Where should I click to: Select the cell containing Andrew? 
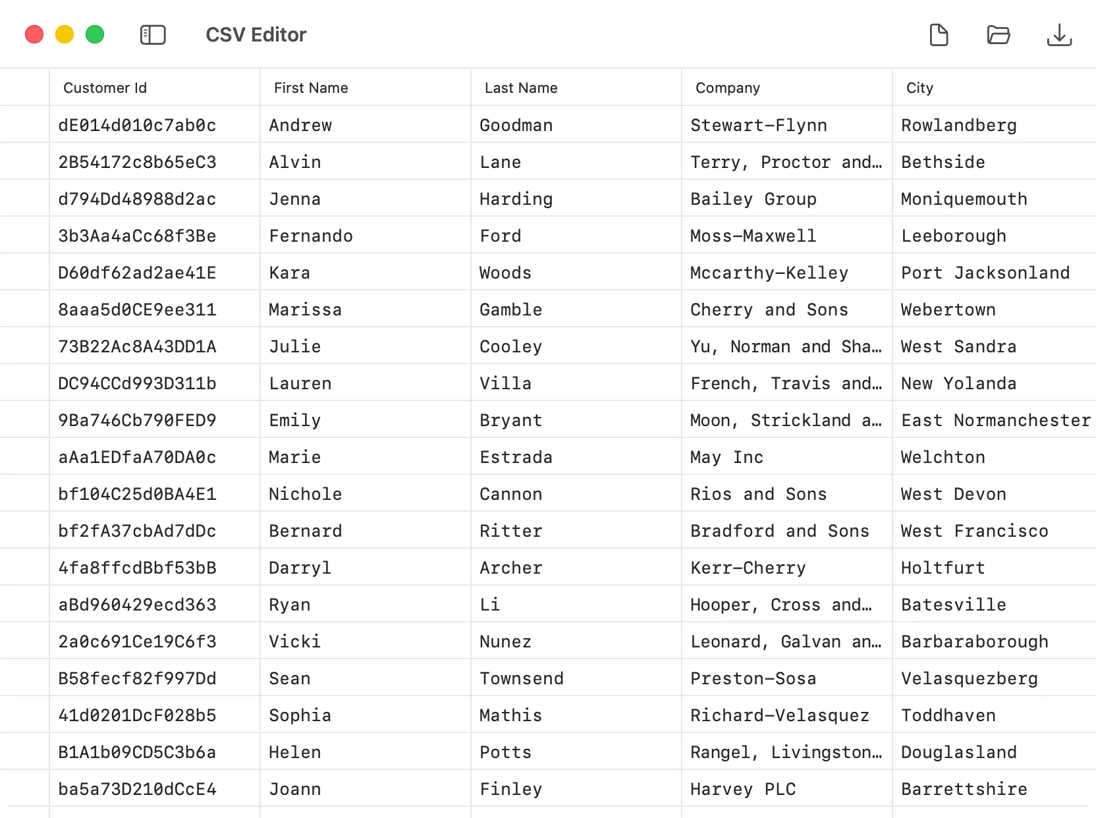click(300, 124)
